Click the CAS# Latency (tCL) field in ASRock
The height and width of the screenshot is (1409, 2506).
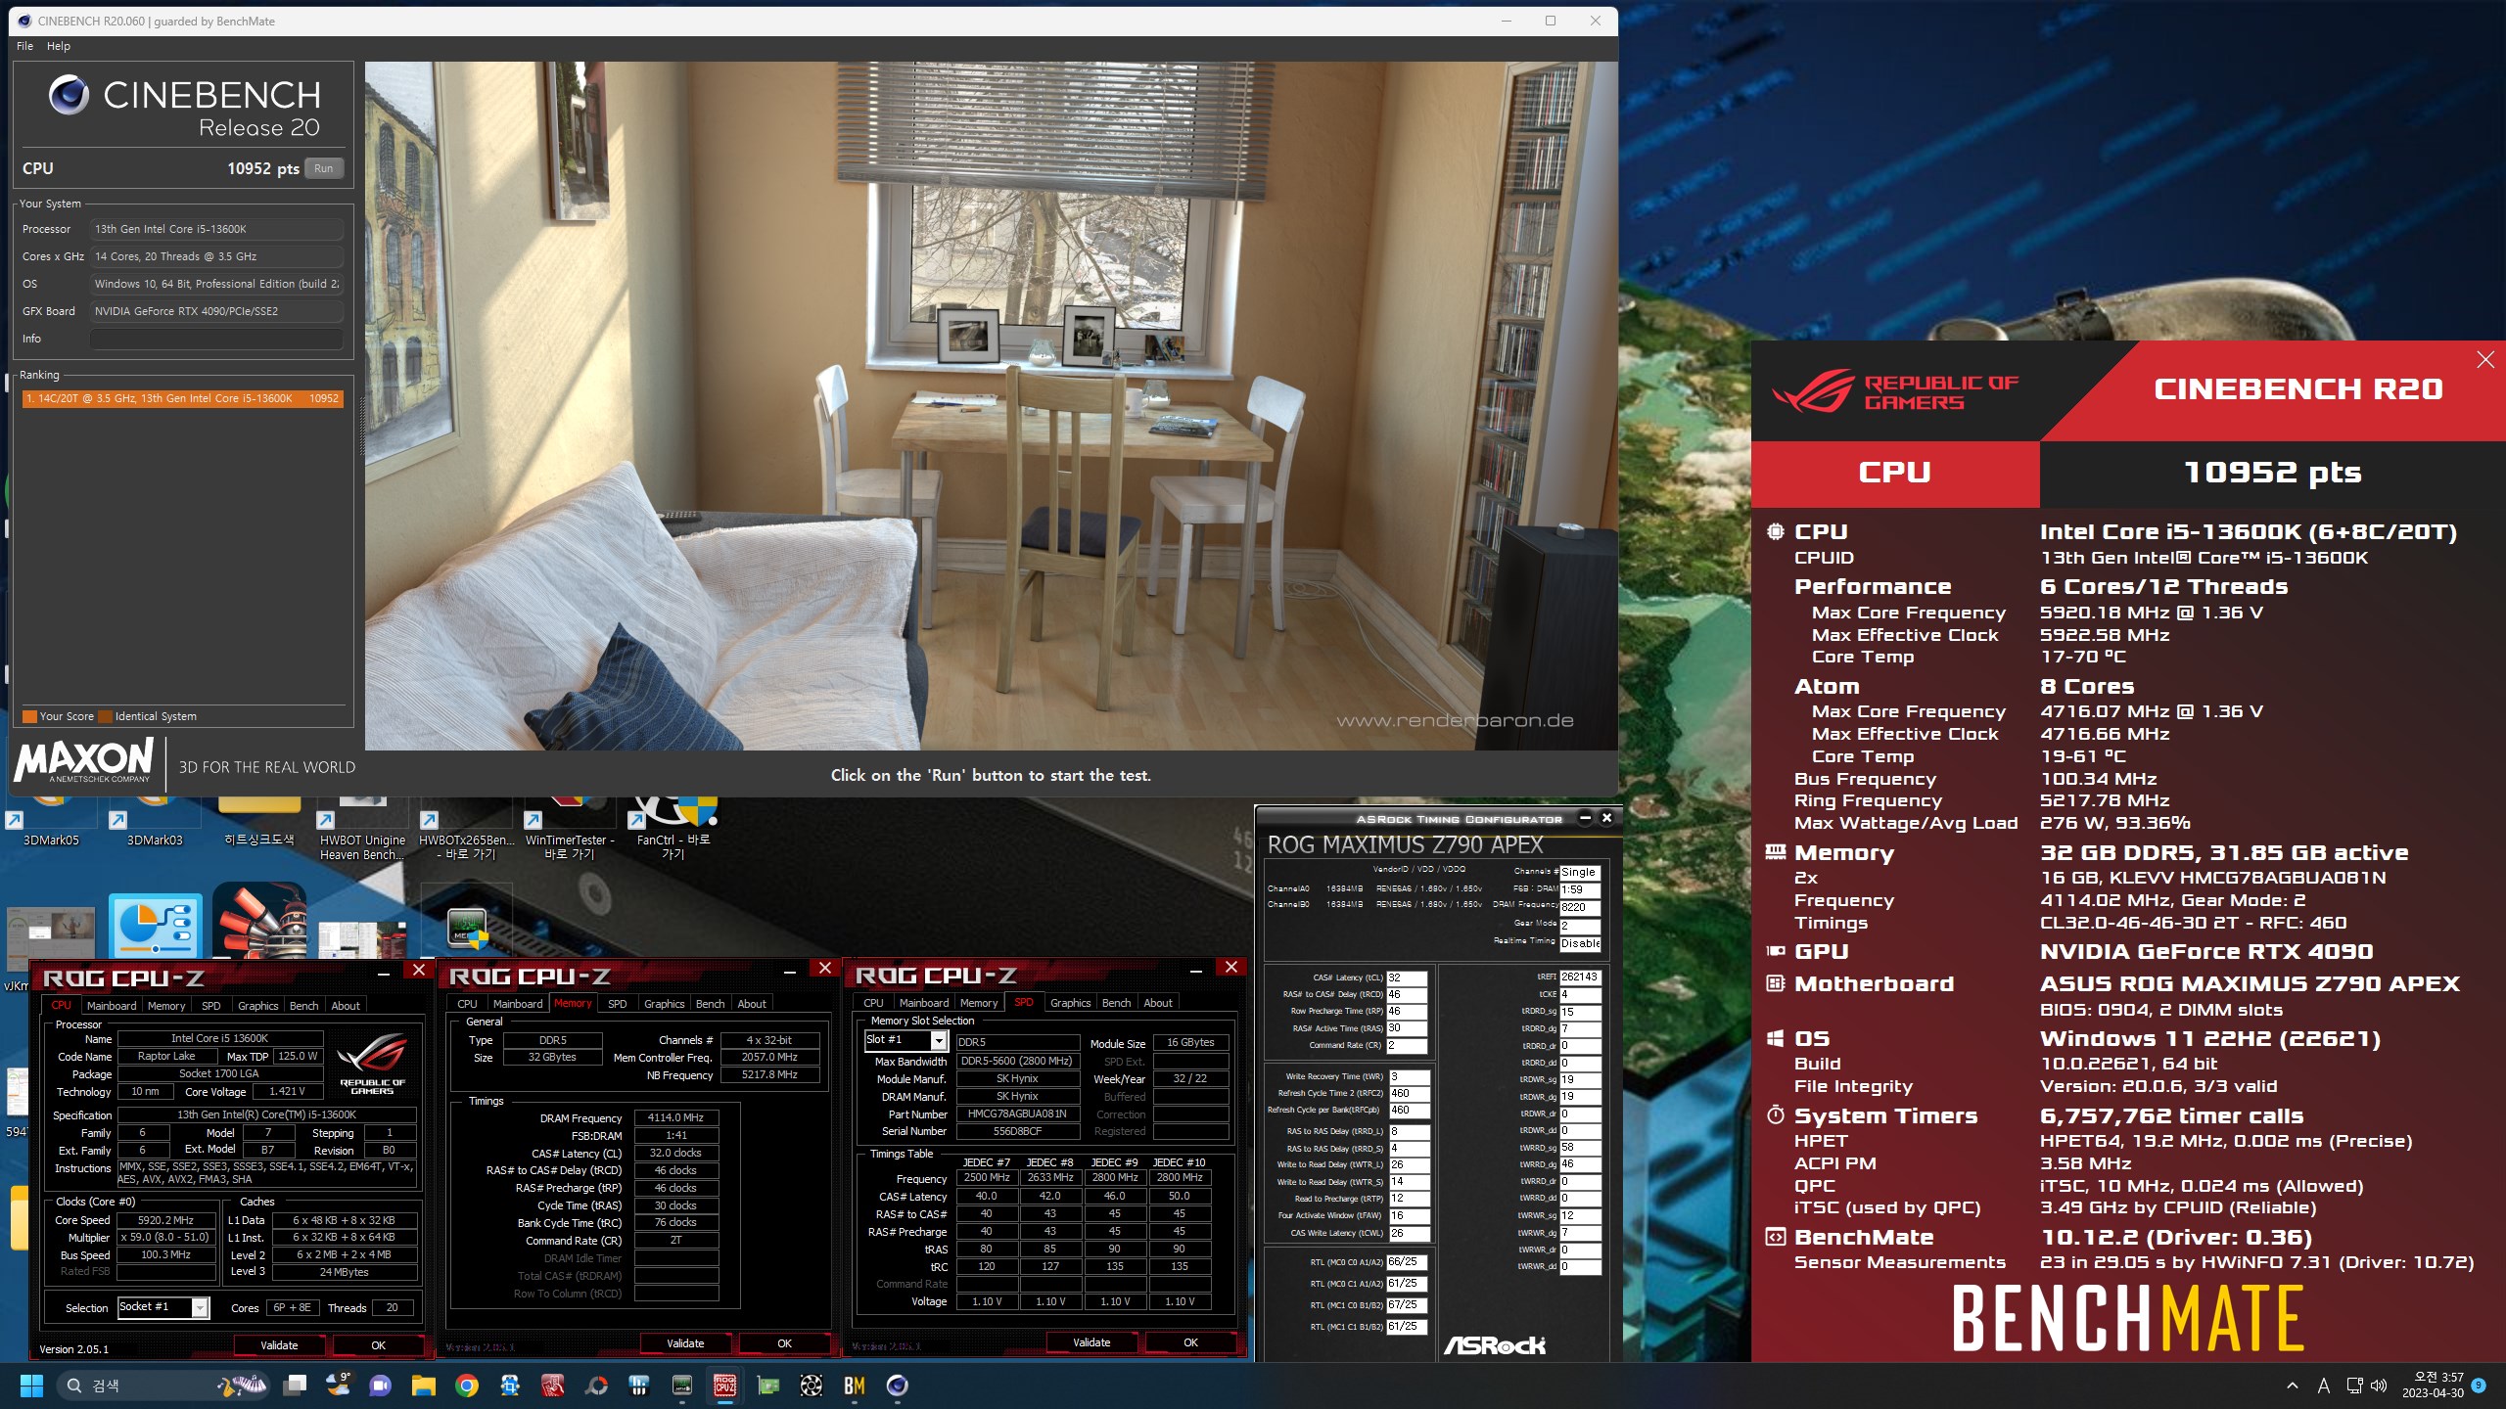pyautogui.click(x=1407, y=977)
